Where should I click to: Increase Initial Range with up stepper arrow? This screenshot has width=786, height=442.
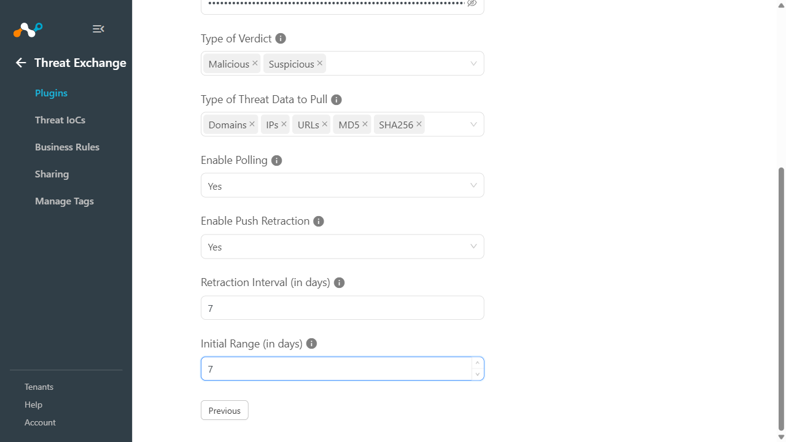coord(477,363)
